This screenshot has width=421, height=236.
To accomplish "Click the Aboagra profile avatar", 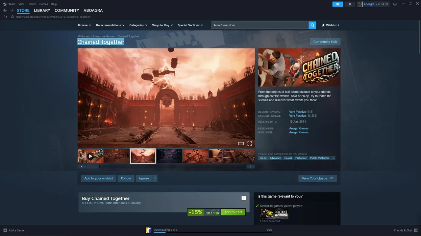I will (x=360, y=4).
